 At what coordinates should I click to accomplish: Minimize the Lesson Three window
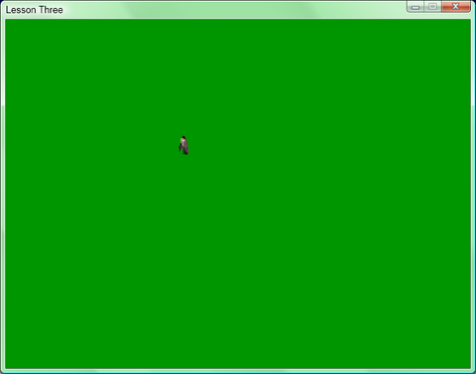(x=416, y=7)
